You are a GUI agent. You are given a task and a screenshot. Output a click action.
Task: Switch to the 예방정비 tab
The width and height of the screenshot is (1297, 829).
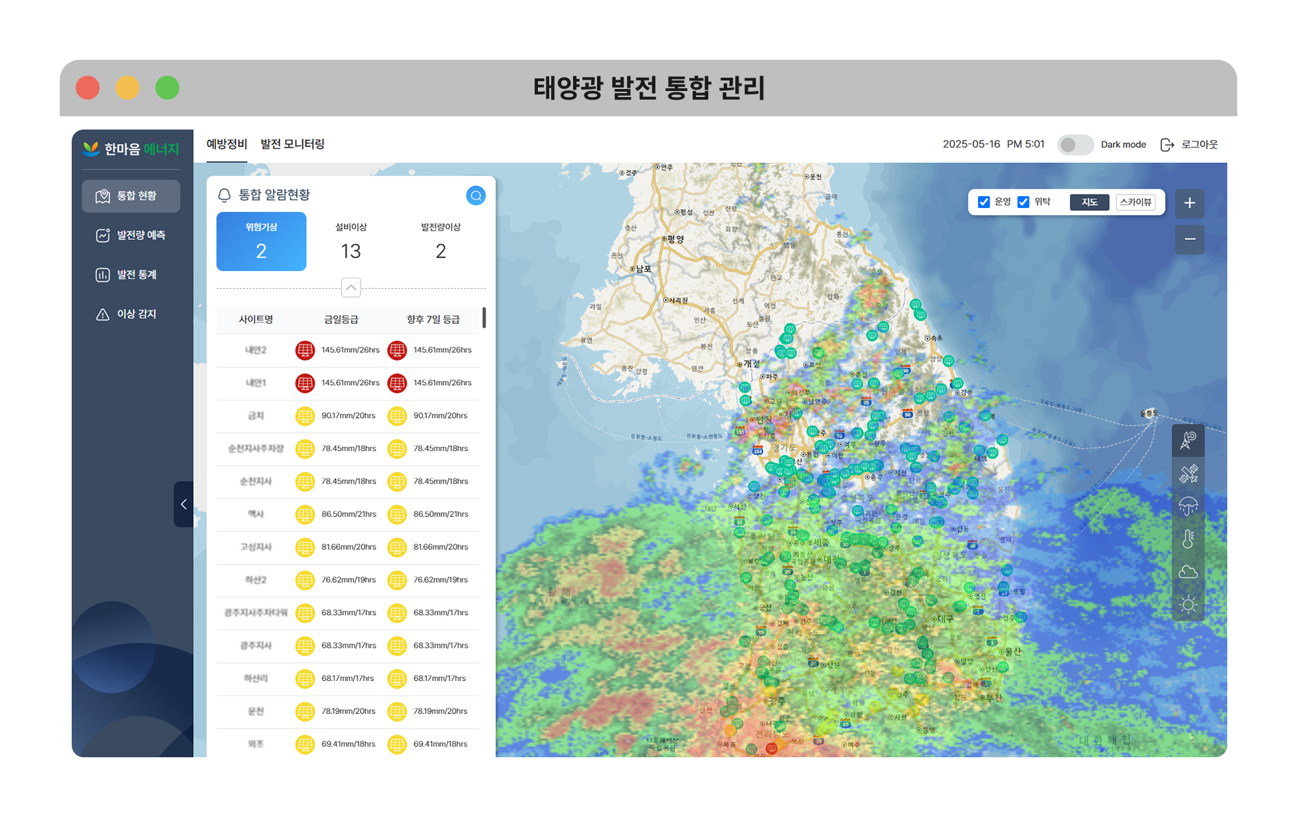(226, 144)
